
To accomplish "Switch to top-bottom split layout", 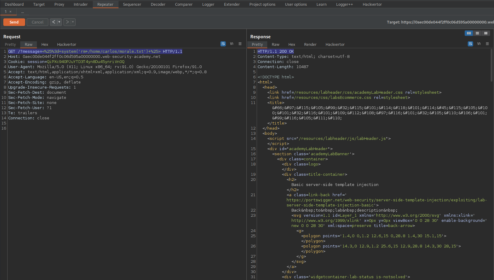I will pos(477,33).
